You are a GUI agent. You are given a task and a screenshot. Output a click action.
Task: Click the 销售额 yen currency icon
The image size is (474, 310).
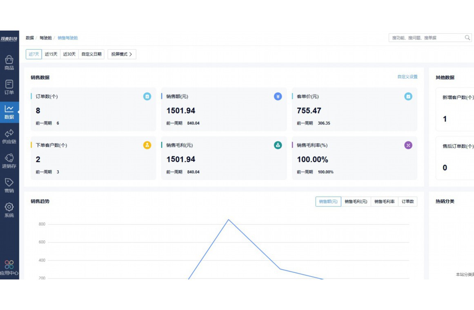pyautogui.click(x=278, y=97)
